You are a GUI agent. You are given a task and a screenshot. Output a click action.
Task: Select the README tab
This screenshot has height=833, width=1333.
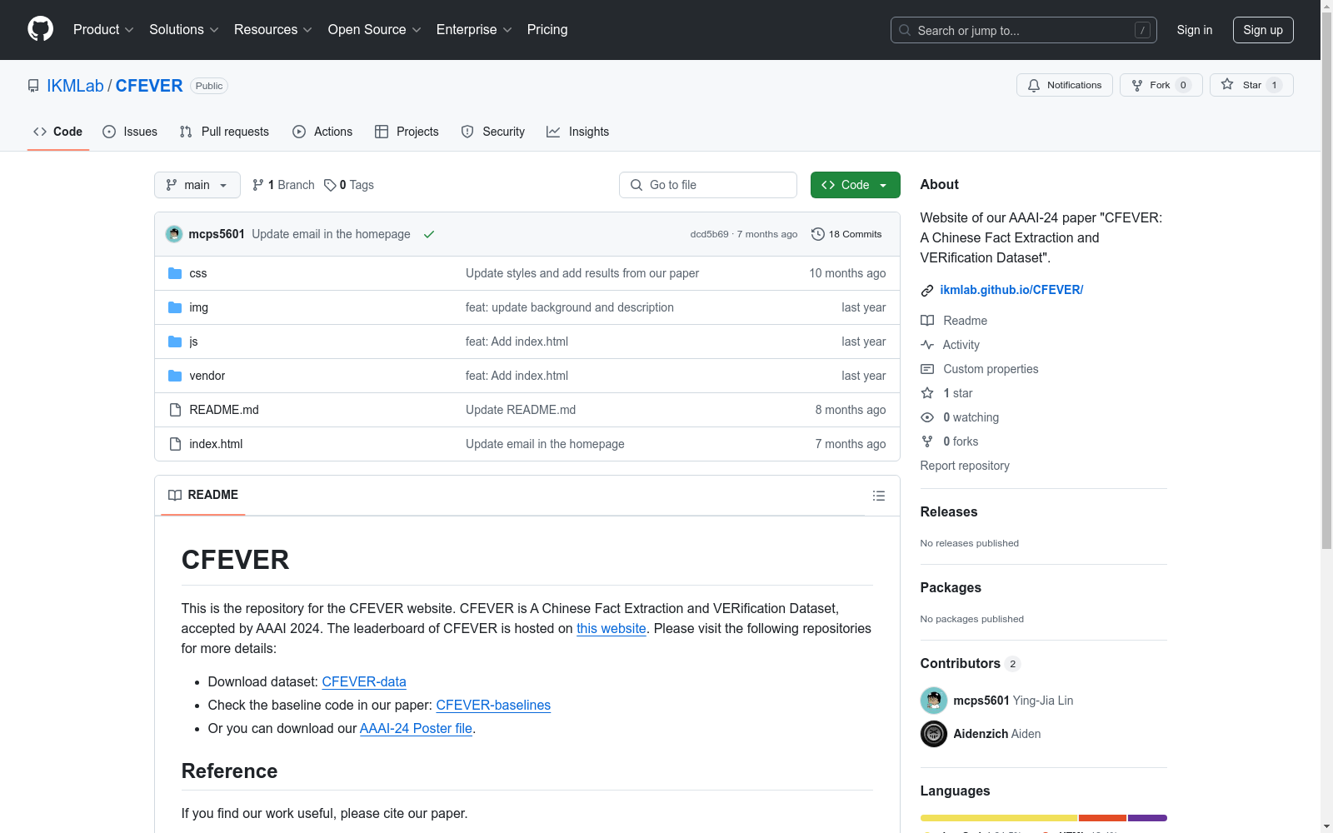[203, 495]
